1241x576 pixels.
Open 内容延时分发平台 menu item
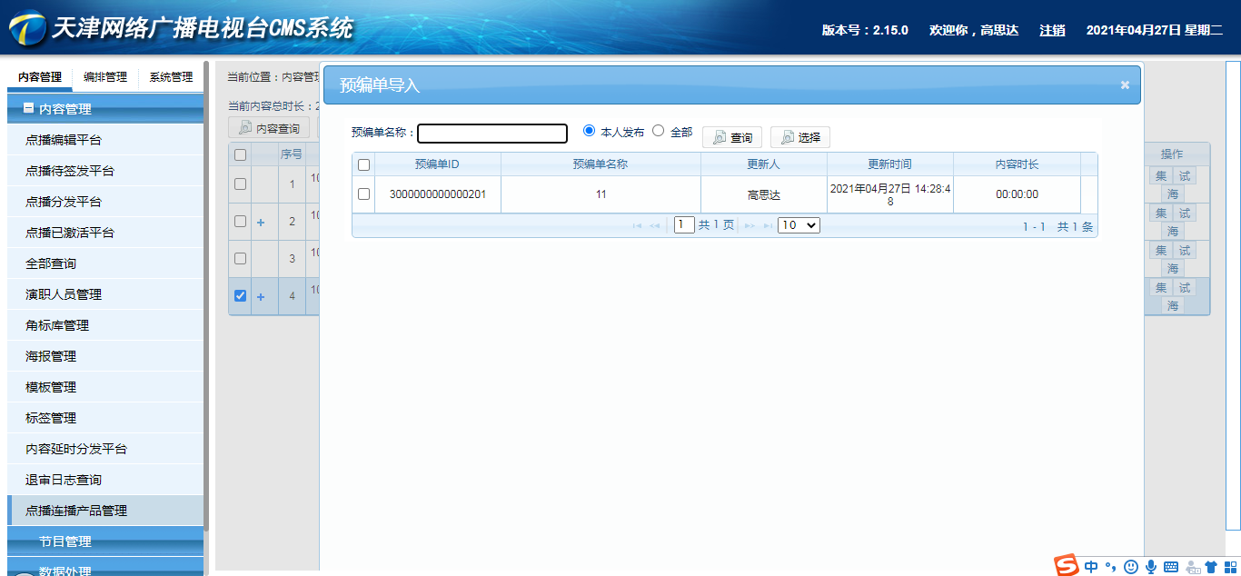coord(105,449)
